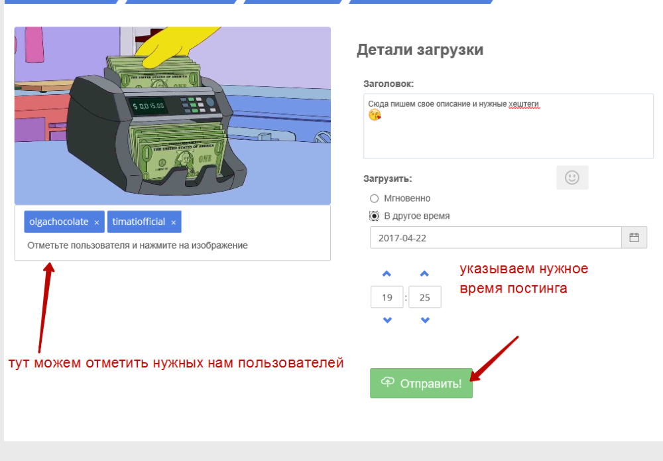Screen dimensions: 663x461
Task: Increase the hour with up arrow
Action: [387, 274]
